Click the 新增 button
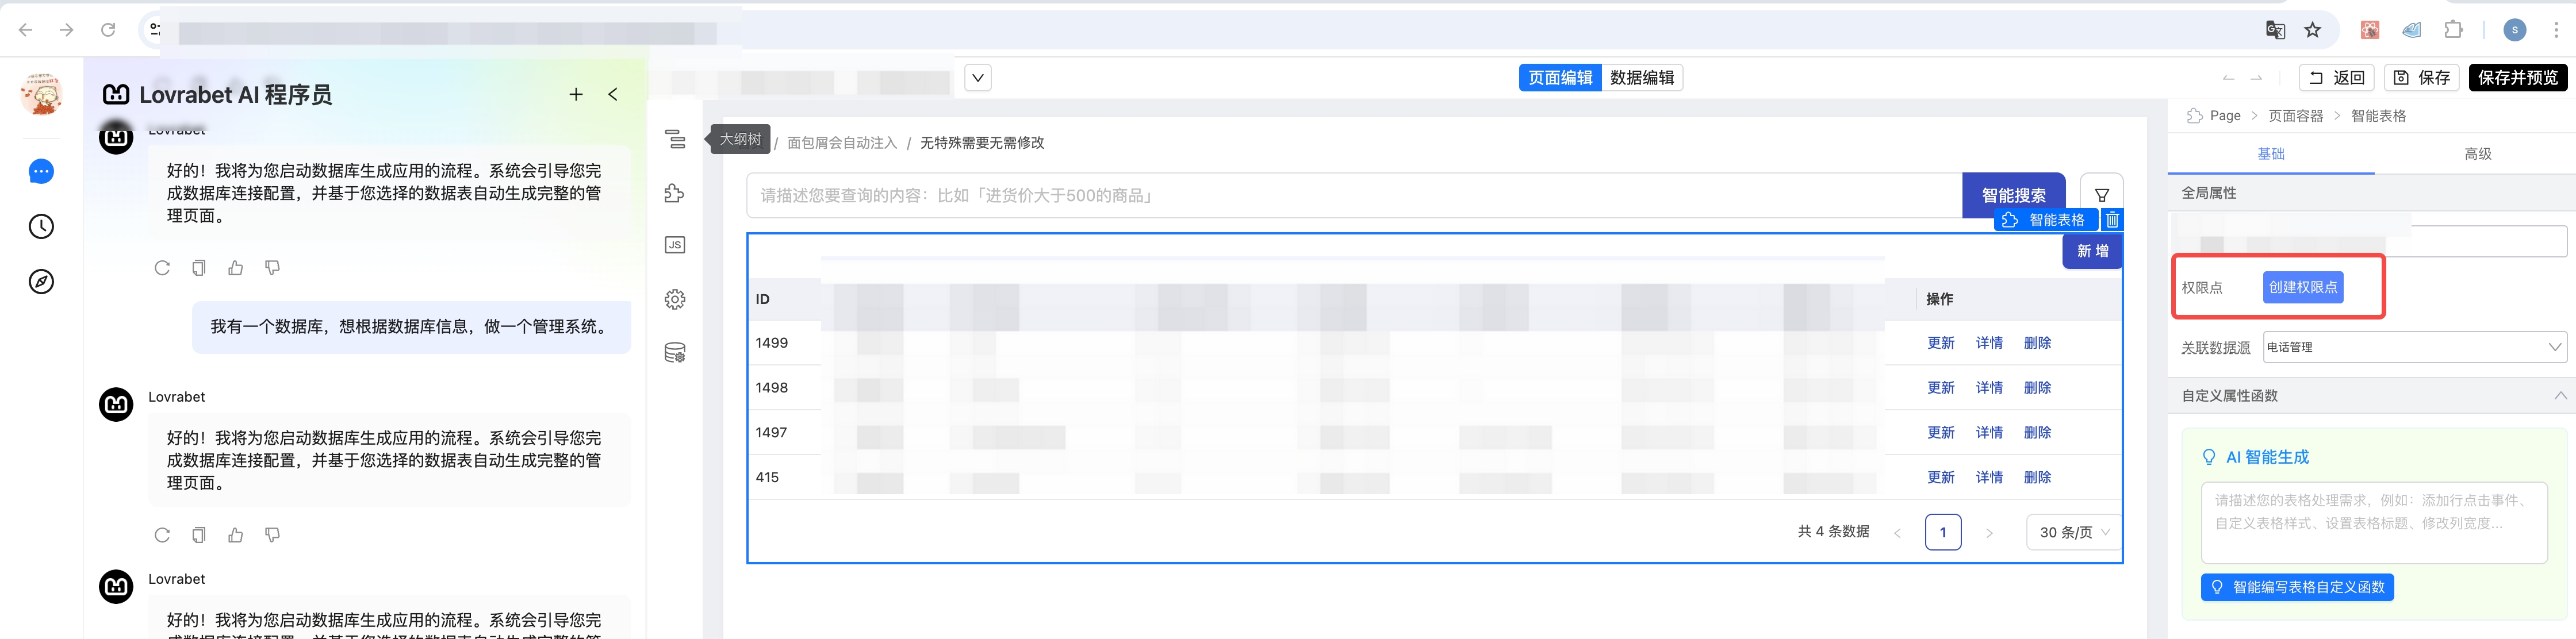This screenshot has width=2576, height=639. [x=2092, y=251]
